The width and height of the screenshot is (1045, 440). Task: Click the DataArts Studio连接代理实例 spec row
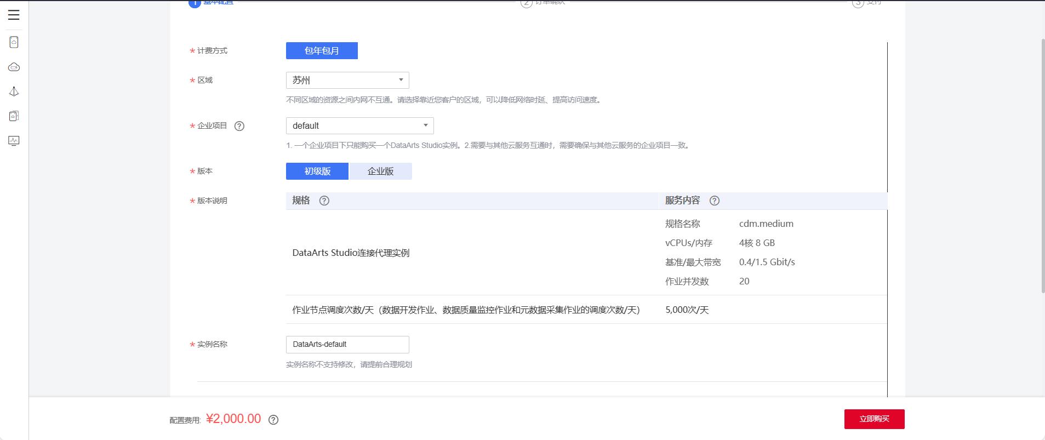(351, 253)
